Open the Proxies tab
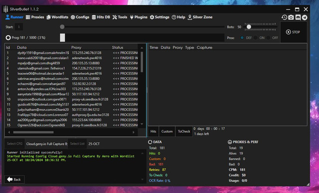Image resolution: width=319 pixels, height=193 pixels. [x=35, y=17]
